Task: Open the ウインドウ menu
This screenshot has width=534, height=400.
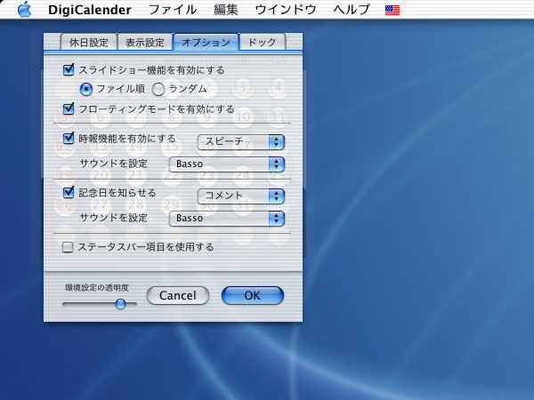Action: tap(286, 10)
